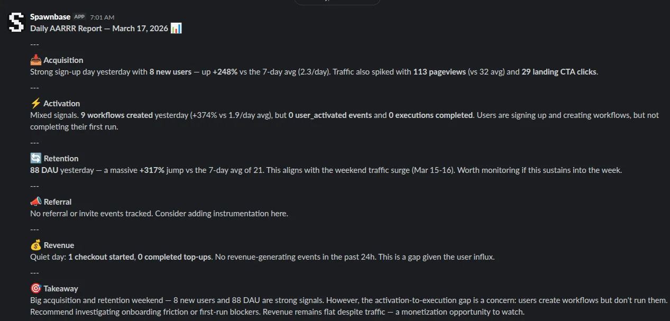The image size is (670, 321).
Task: Open the Spawnbase sender name profile
Action: point(50,17)
